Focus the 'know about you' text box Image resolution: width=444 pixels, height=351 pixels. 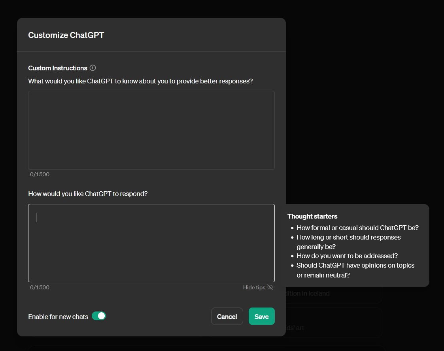coord(151,130)
